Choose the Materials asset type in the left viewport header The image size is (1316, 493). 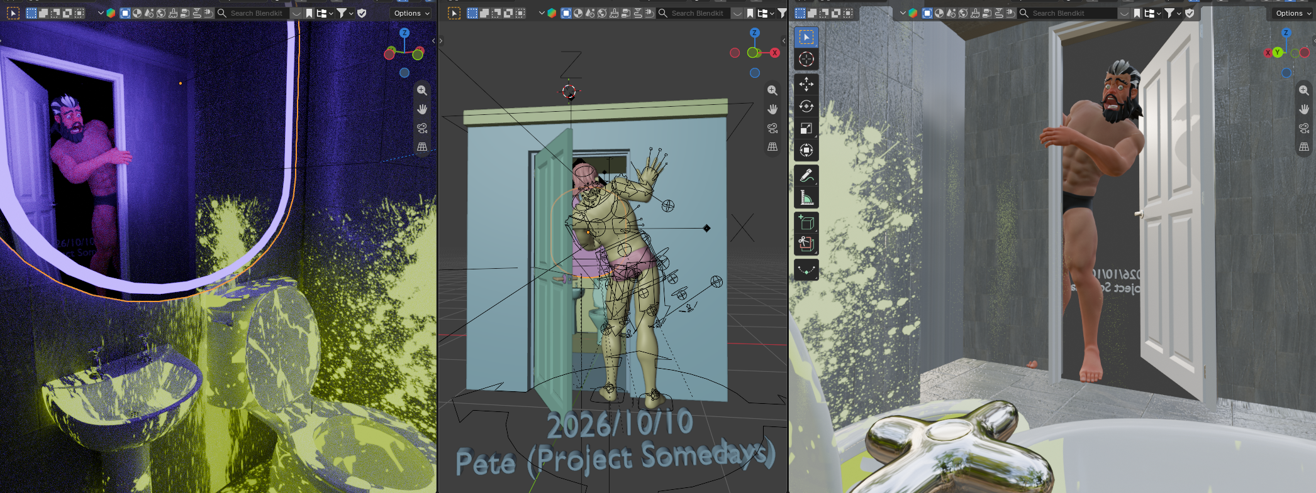[x=137, y=13]
